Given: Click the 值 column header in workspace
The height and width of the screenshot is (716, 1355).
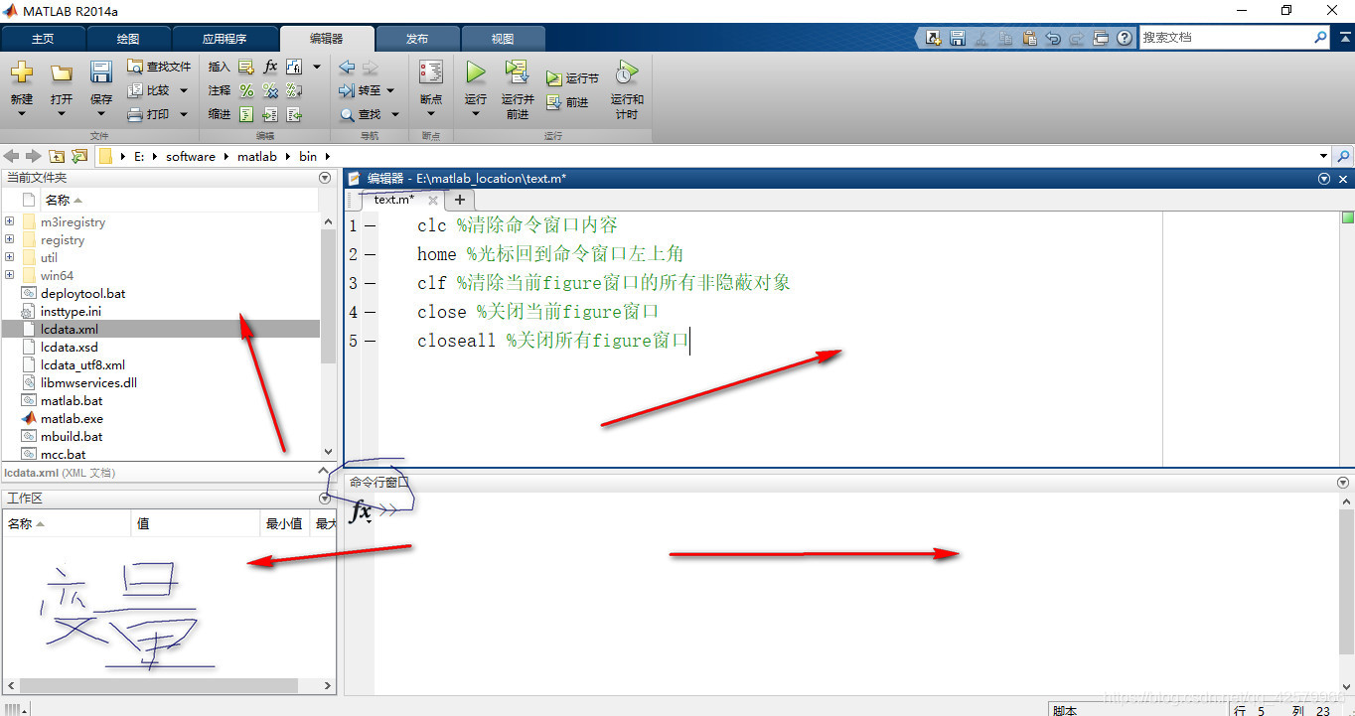Looking at the screenshot, I should 195,523.
